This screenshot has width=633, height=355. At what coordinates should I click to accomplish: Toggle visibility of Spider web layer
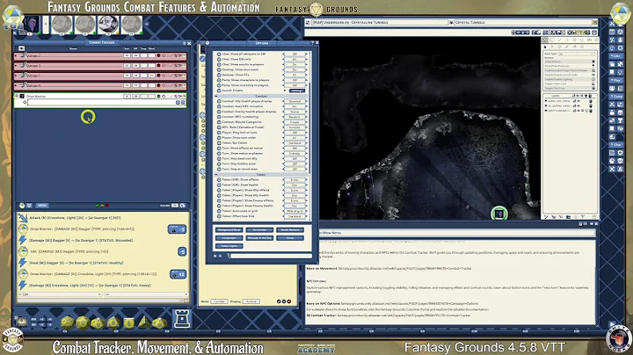pyautogui.click(x=578, y=101)
